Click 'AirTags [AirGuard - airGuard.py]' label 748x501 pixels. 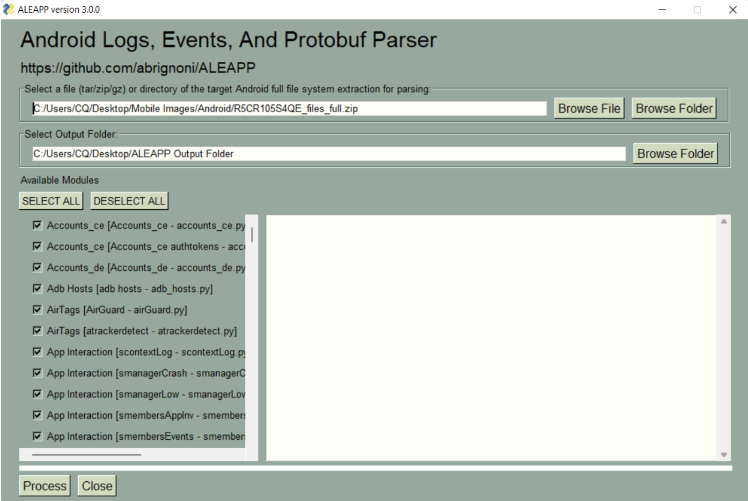[117, 310]
